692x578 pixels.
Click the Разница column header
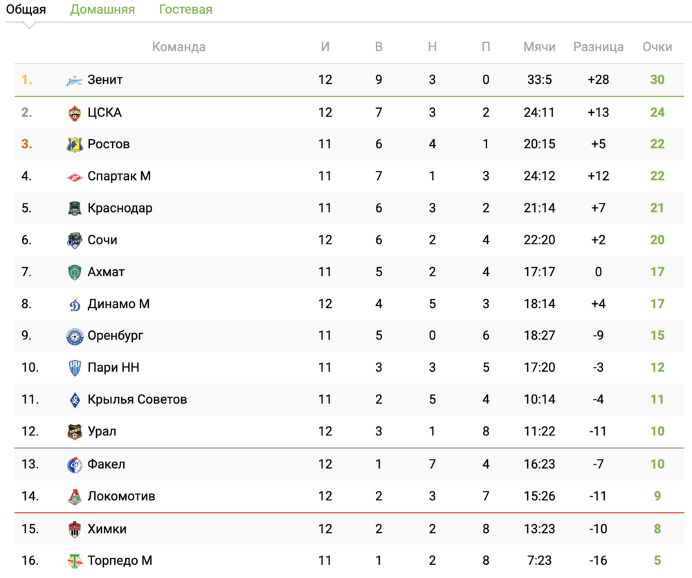click(599, 47)
